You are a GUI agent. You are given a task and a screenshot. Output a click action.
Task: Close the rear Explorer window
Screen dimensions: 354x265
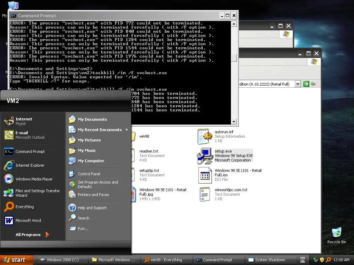click(x=289, y=26)
